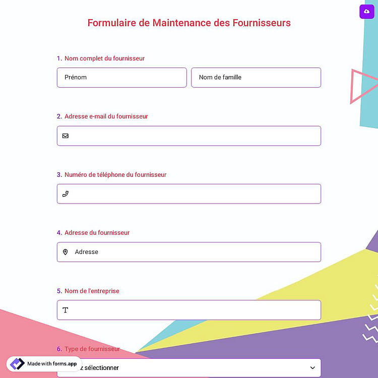Expand the 'sélectionner' combo box
Screen dimensions: 378x378
pyautogui.click(x=189, y=368)
